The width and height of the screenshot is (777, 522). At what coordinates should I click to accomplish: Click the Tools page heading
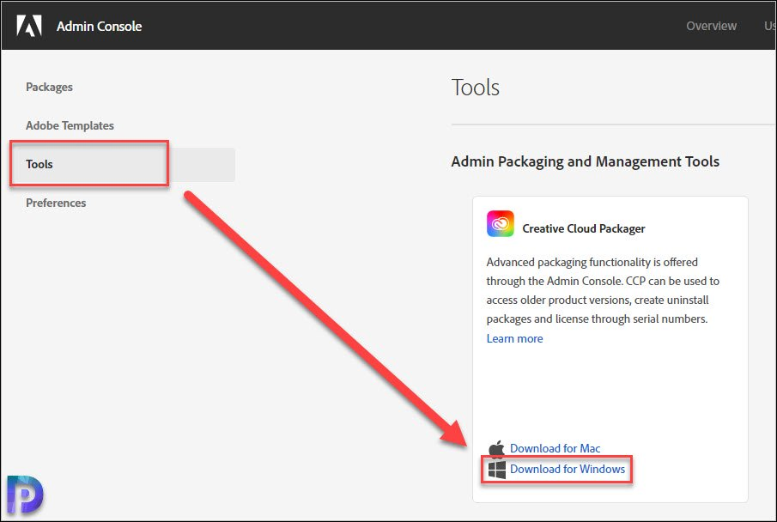coord(476,88)
